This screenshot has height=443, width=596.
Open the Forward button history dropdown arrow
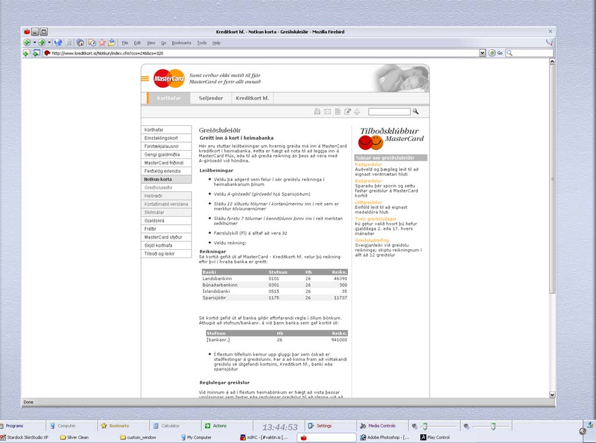(x=49, y=42)
